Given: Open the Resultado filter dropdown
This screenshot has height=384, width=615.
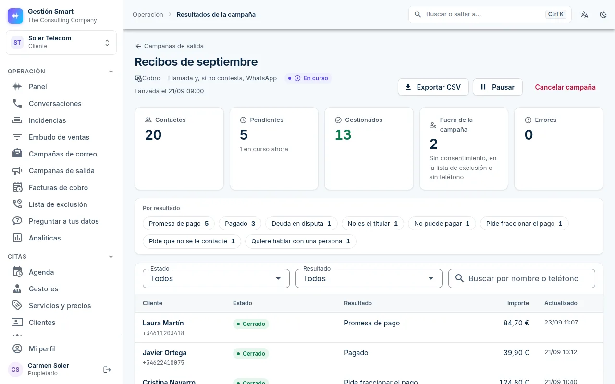Looking at the screenshot, I should coord(369,278).
